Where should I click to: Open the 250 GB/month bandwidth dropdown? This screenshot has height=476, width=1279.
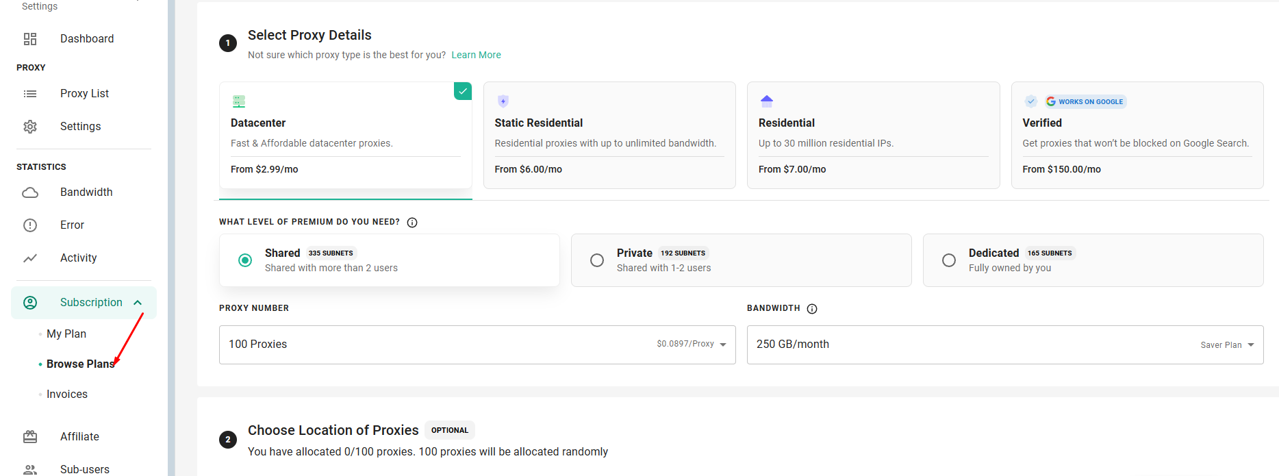click(1004, 345)
